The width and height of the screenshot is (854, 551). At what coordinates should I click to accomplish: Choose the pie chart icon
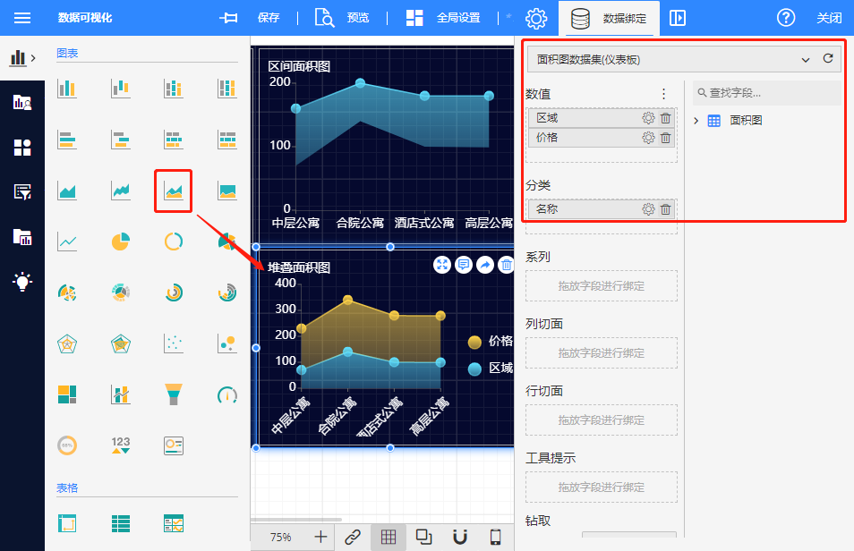tap(120, 242)
